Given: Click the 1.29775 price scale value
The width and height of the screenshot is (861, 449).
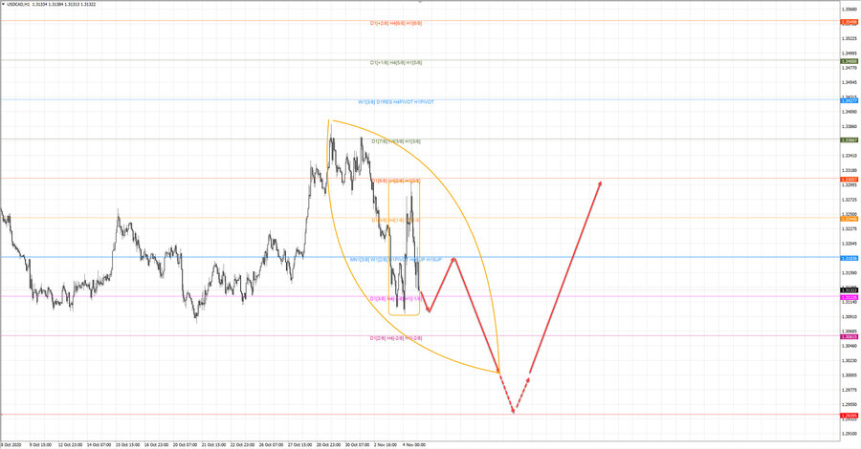Looking at the screenshot, I should point(849,390).
